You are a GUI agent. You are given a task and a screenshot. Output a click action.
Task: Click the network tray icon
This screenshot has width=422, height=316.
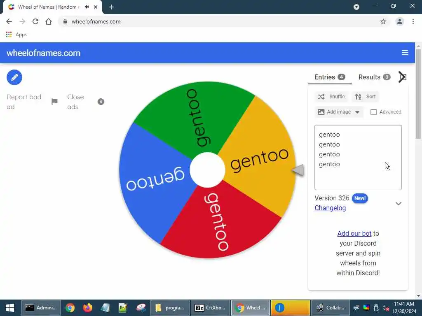click(x=356, y=308)
